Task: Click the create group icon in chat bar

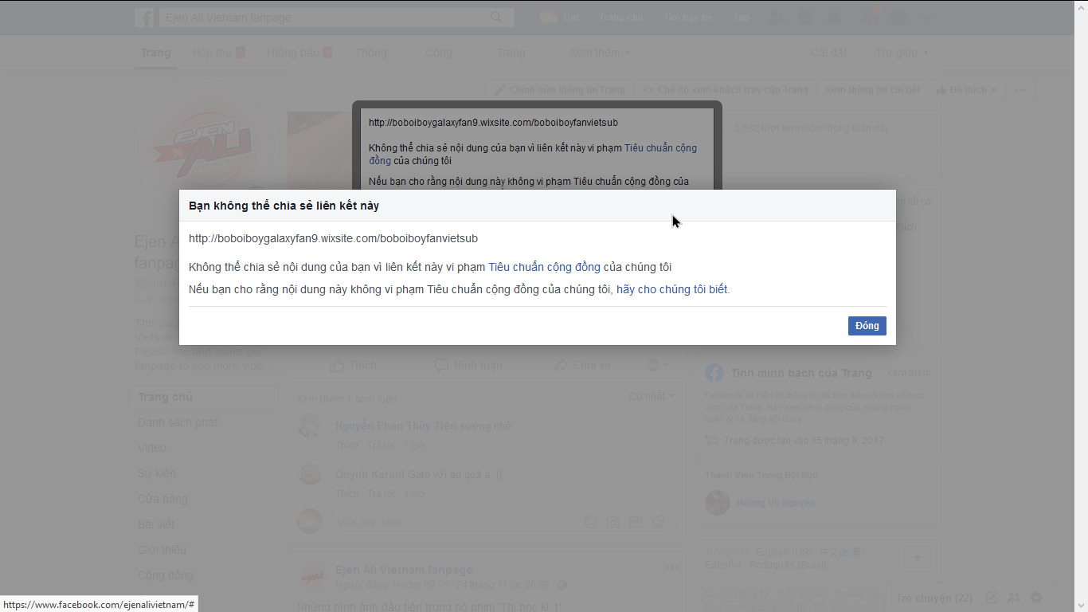Action: tap(1014, 598)
